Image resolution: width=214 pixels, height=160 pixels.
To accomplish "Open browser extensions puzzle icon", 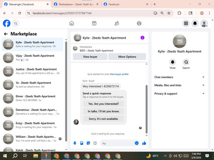I will coord(179,13).
